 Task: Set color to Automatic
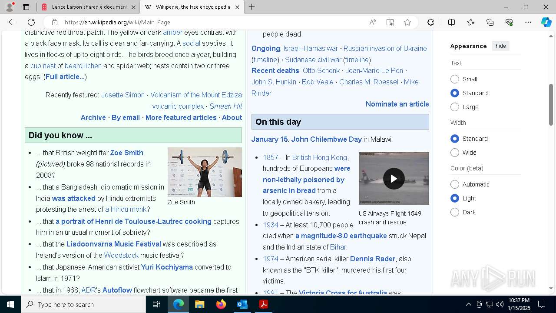455,184
